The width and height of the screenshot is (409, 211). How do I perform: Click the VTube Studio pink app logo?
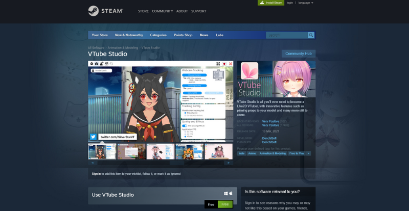click(x=249, y=71)
